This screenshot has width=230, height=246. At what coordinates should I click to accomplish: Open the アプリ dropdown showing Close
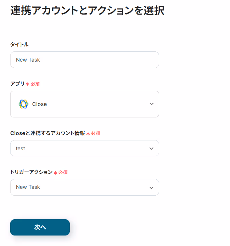tap(85, 104)
